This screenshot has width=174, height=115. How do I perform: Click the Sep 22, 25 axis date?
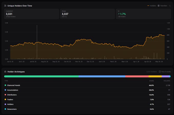[x=56, y=62]
